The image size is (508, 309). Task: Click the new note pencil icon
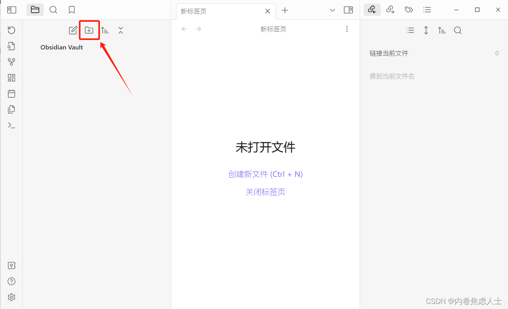73,30
